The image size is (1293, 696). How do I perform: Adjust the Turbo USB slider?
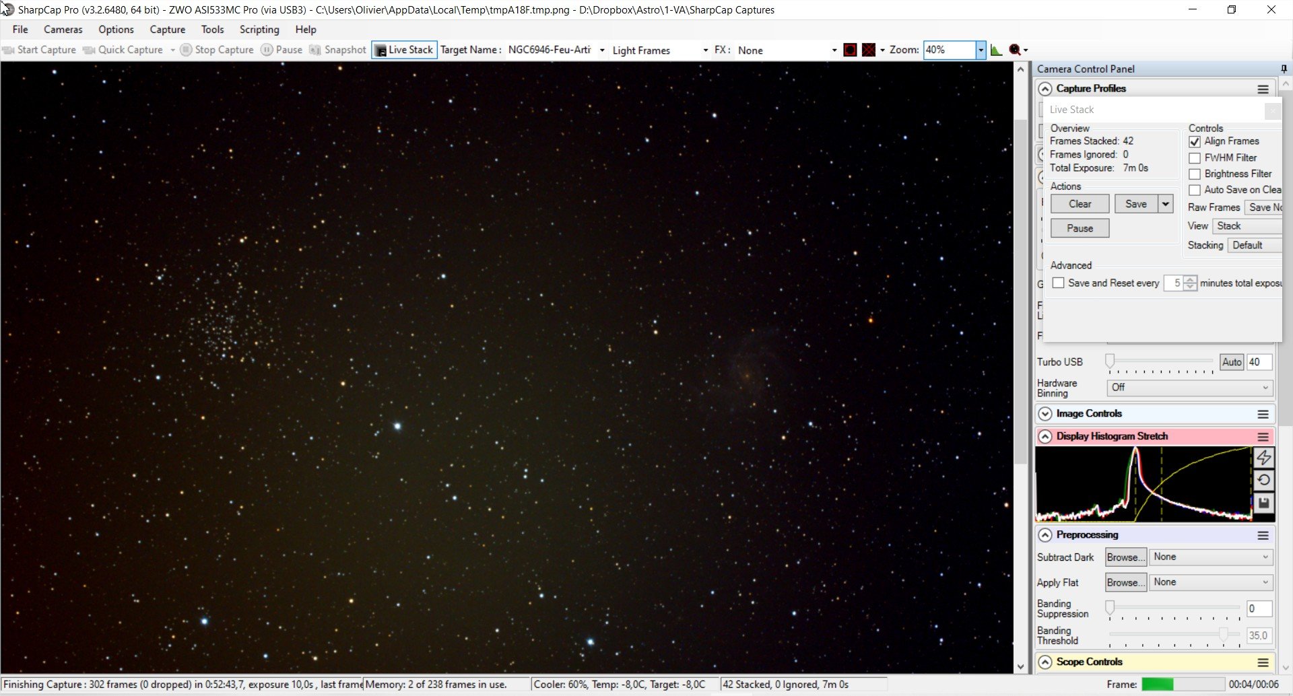(x=1110, y=361)
